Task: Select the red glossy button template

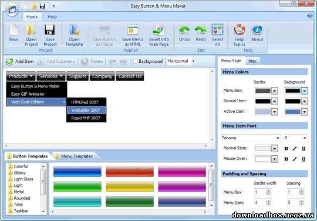Action: pyautogui.click(x=130, y=172)
